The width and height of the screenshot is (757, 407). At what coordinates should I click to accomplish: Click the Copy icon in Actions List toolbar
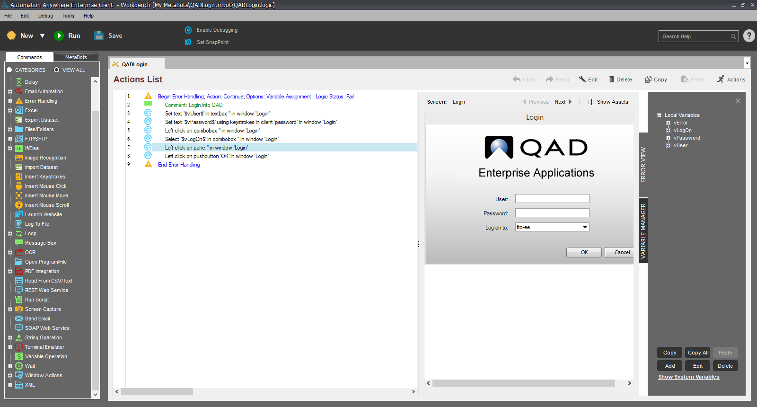pos(648,80)
